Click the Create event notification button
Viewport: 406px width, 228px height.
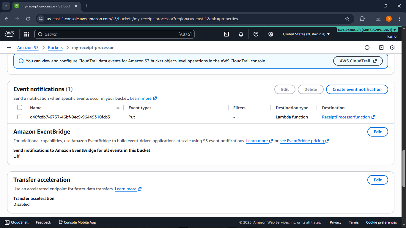point(357,89)
